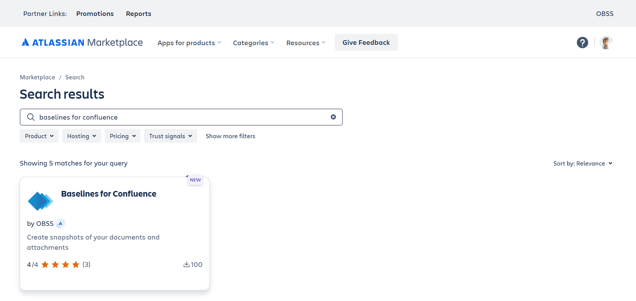Clear the search field with the X icon

[333, 117]
